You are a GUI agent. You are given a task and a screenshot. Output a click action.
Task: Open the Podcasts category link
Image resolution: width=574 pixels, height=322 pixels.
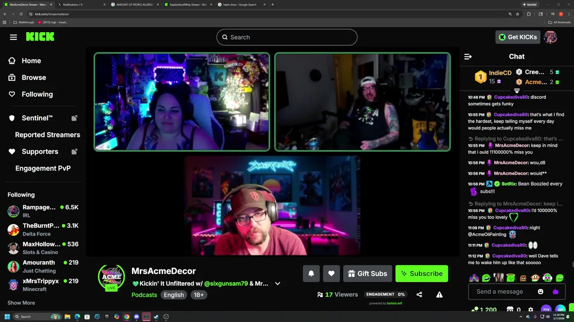point(144,295)
